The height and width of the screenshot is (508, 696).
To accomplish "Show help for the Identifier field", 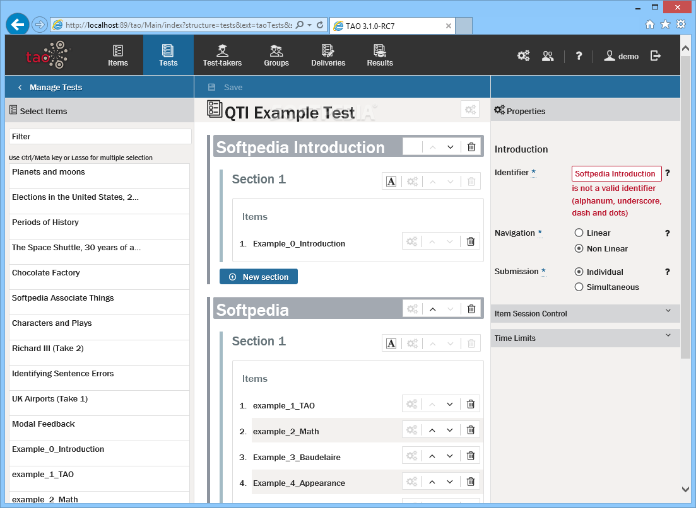I will point(667,173).
